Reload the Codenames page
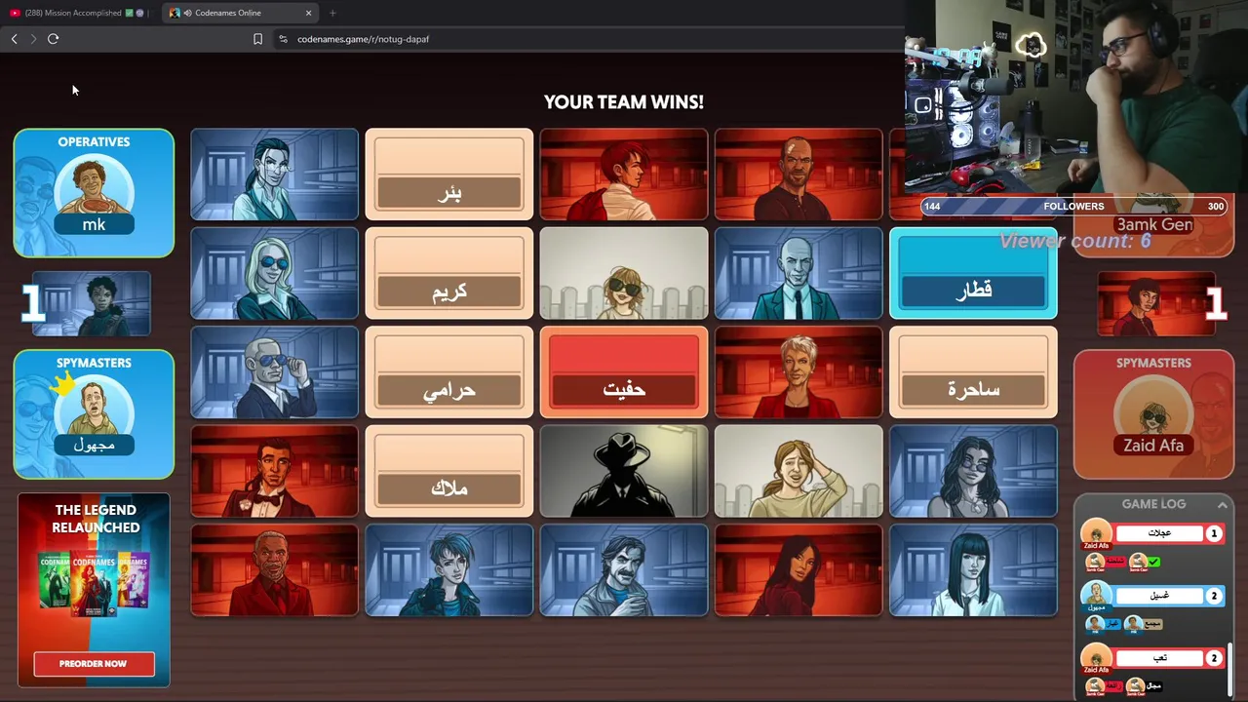The width and height of the screenshot is (1248, 702). [54, 39]
